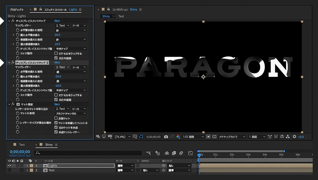This screenshot has height=180, width=318.
Task: Check ピクセルをラップする in the first displacement map
Action: pos(56,54)
